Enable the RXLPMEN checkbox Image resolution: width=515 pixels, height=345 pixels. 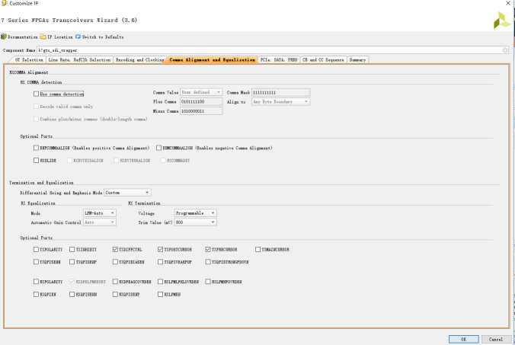point(160,295)
